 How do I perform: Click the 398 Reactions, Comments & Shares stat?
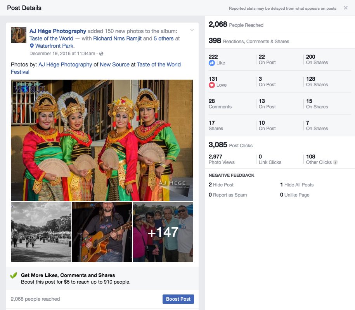click(249, 40)
